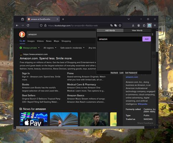Open the cut-off yellow news thumbnail
173x143 pixels.
pyautogui.click(x=113, y=119)
